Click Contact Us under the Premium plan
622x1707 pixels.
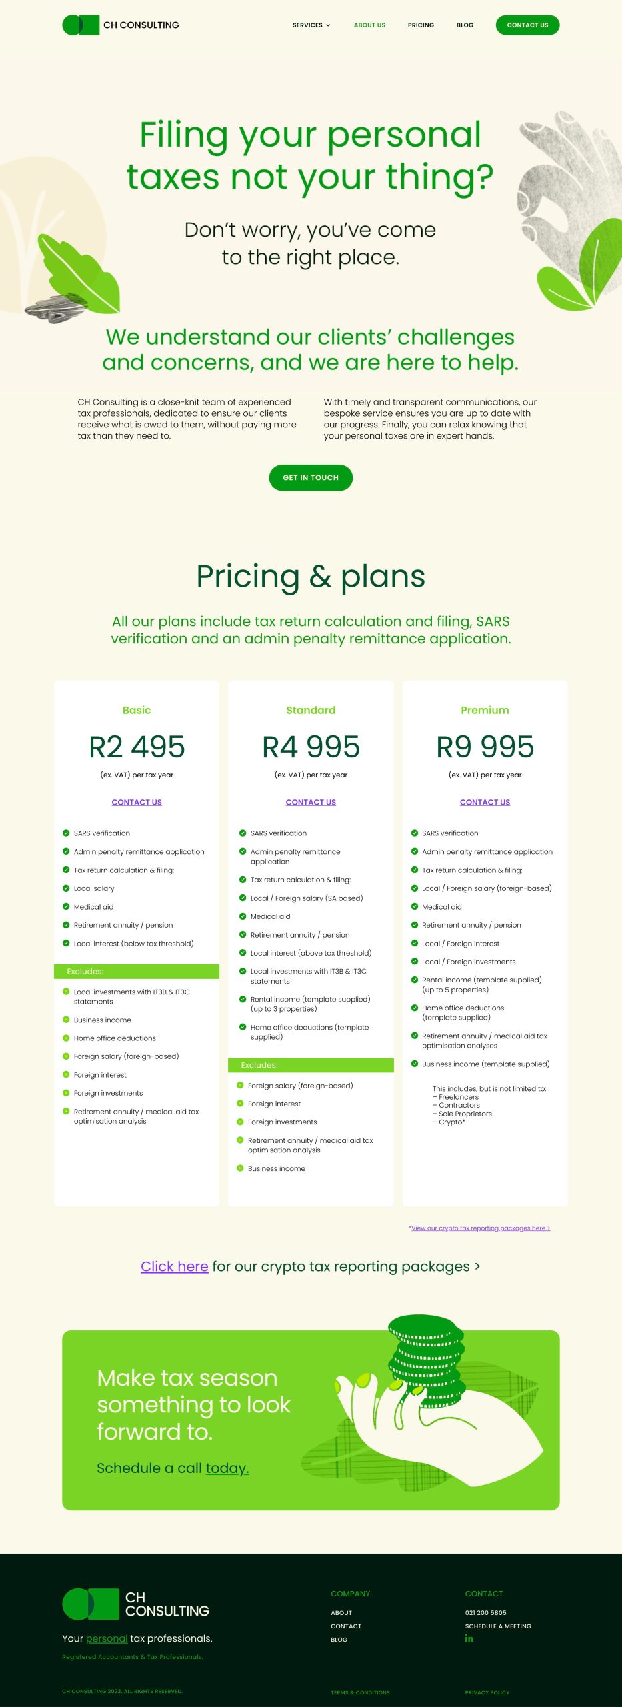click(x=485, y=803)
